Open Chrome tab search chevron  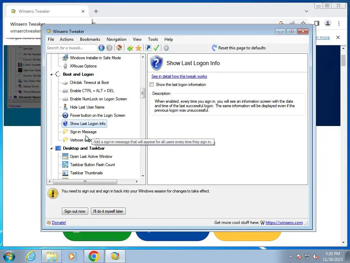[x=307, y=11]
